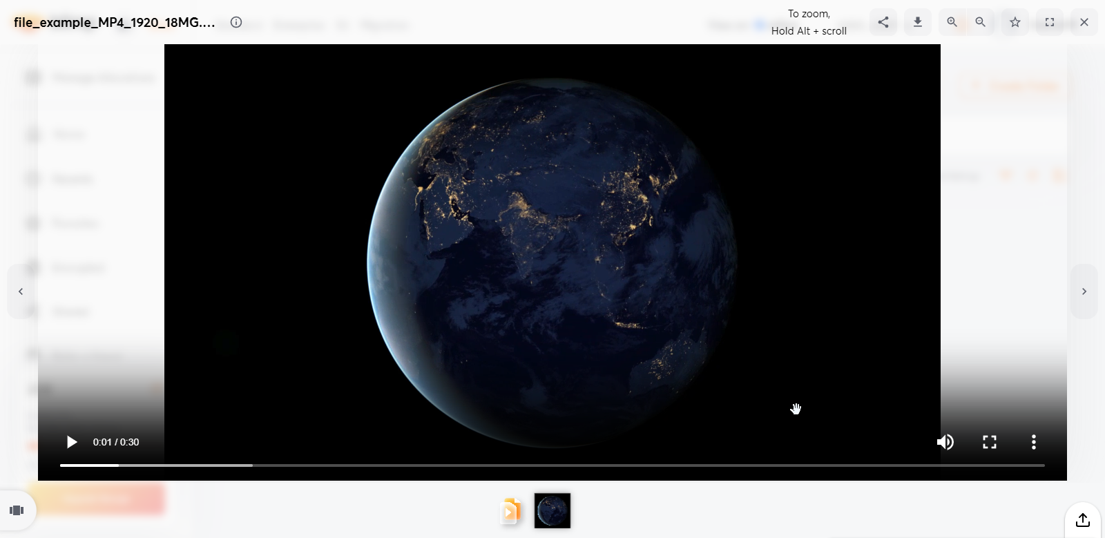Download the video file

click(x=918, y=22)
